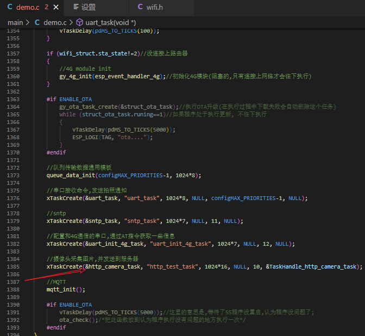Click the C icon beside demo.c in breadcrumb
365x336 pixels.
tap(37, 22)
